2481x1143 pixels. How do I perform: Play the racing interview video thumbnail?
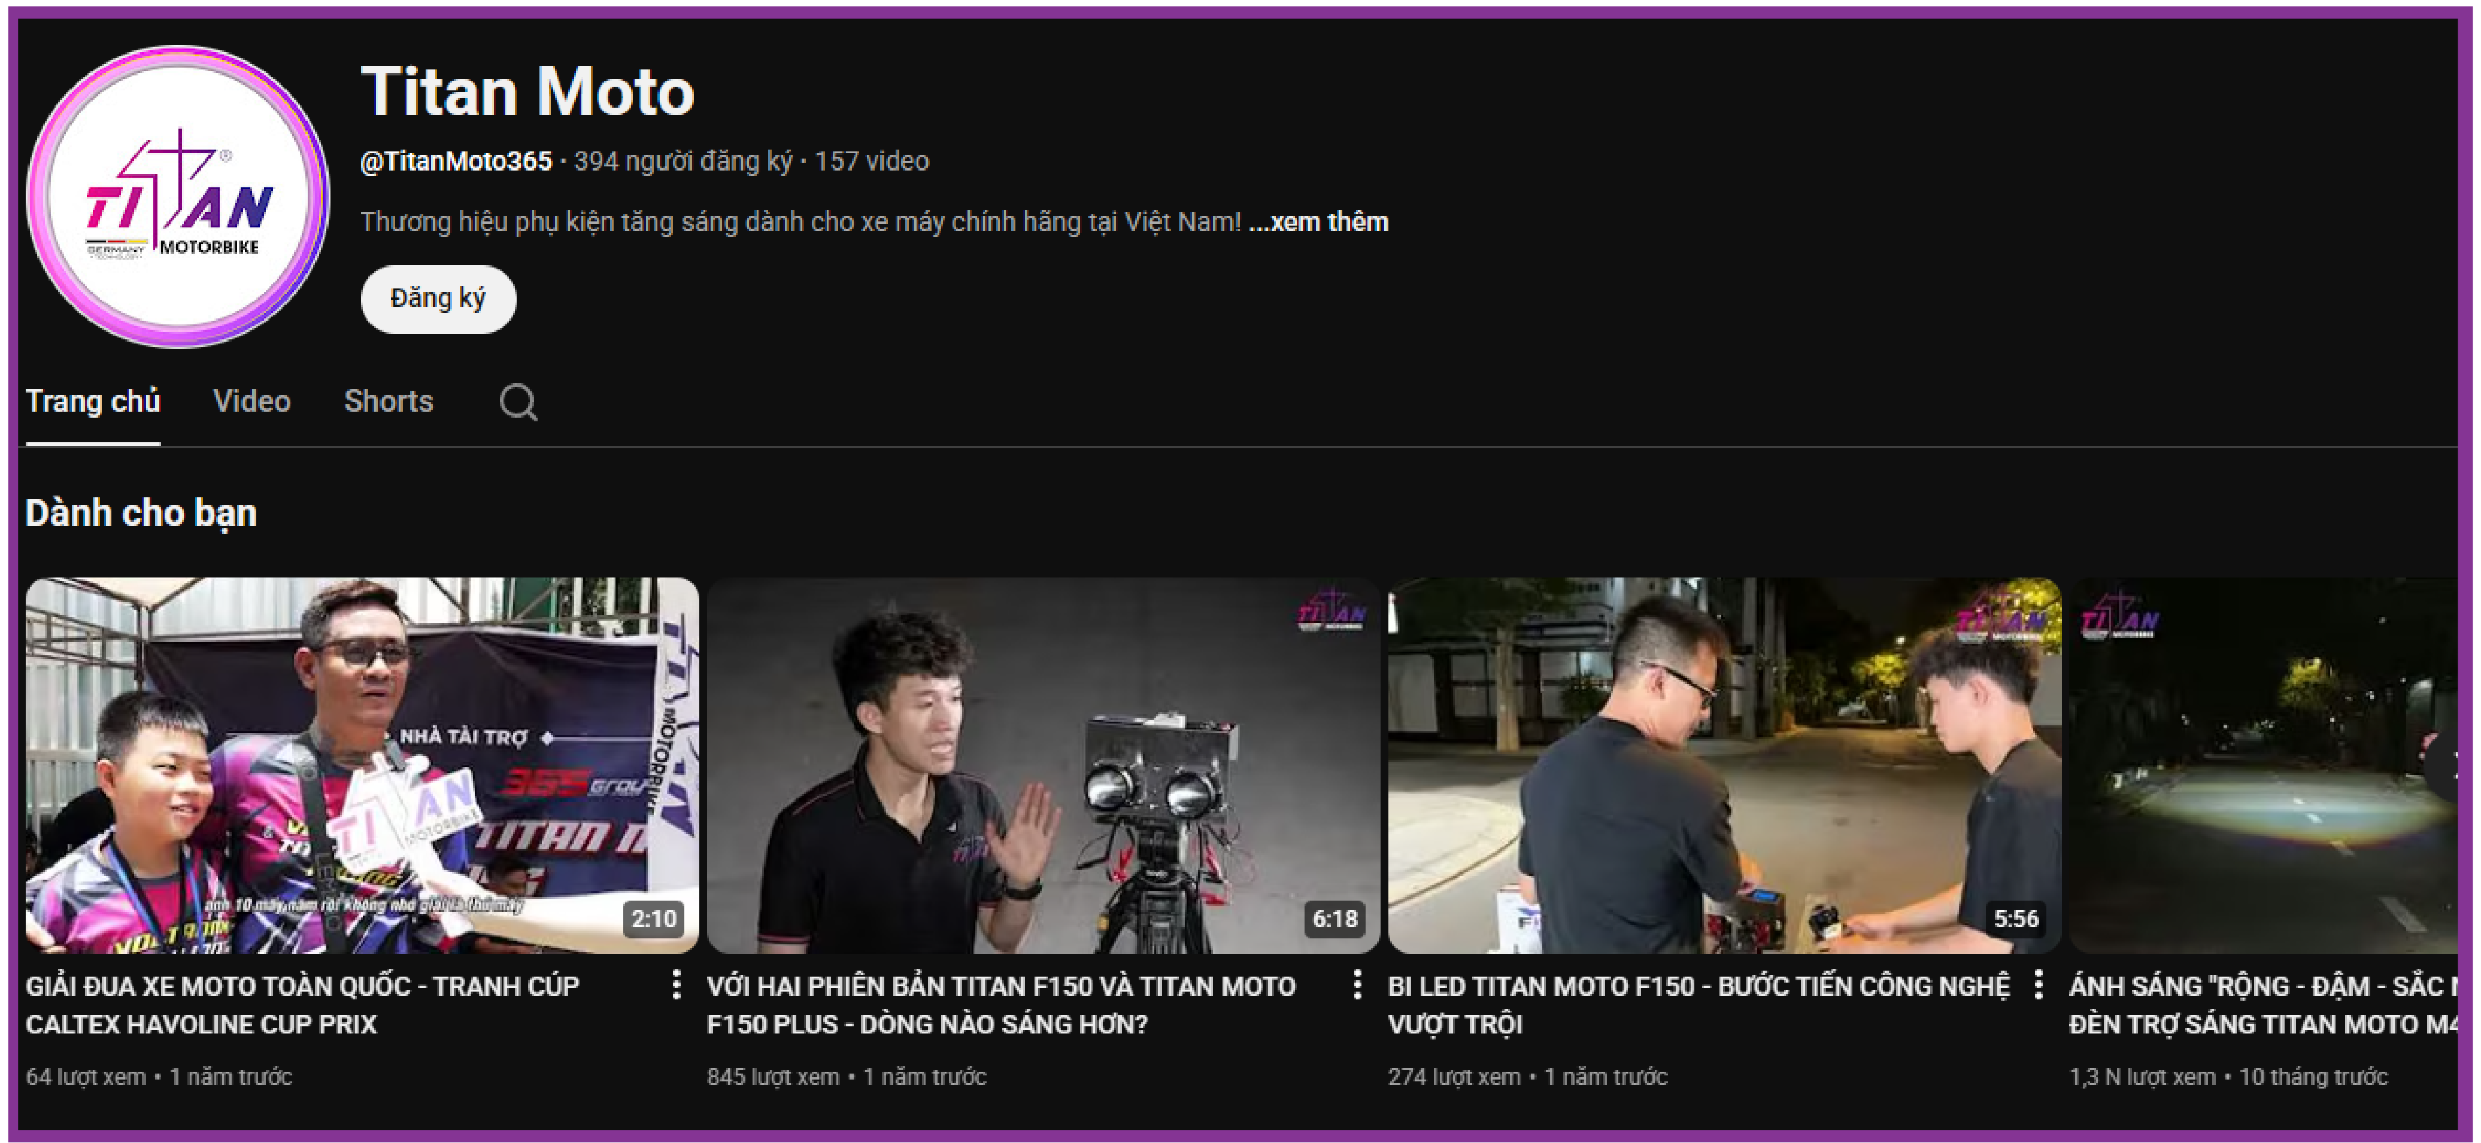click(361, 765)
